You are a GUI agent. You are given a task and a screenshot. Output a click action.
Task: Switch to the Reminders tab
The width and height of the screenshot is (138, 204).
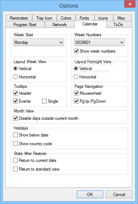tap(19, 18)
